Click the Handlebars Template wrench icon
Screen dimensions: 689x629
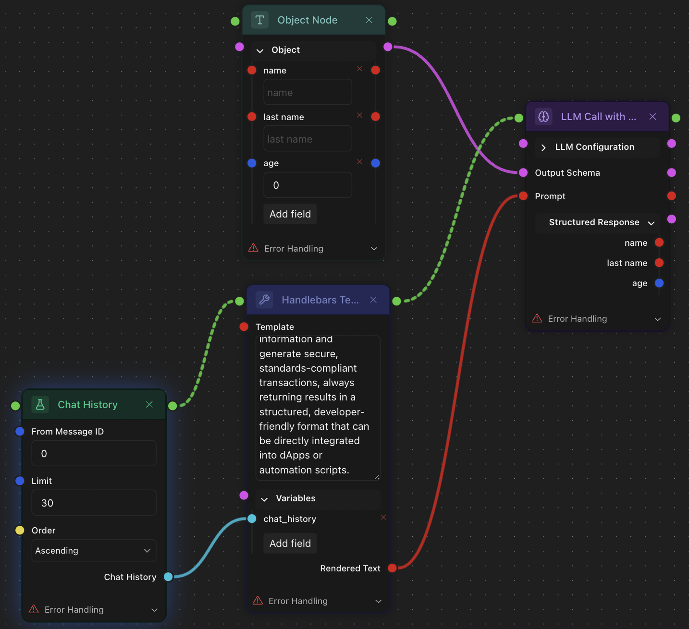coord(264,300)
